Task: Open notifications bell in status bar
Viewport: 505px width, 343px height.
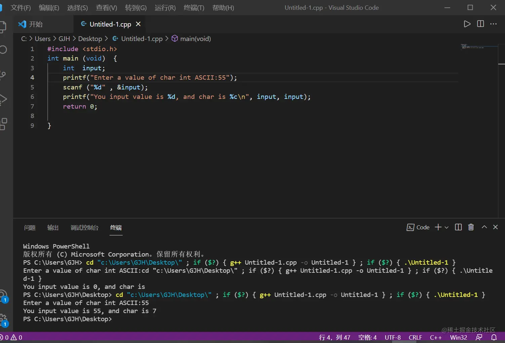Action: click(494, 337)
